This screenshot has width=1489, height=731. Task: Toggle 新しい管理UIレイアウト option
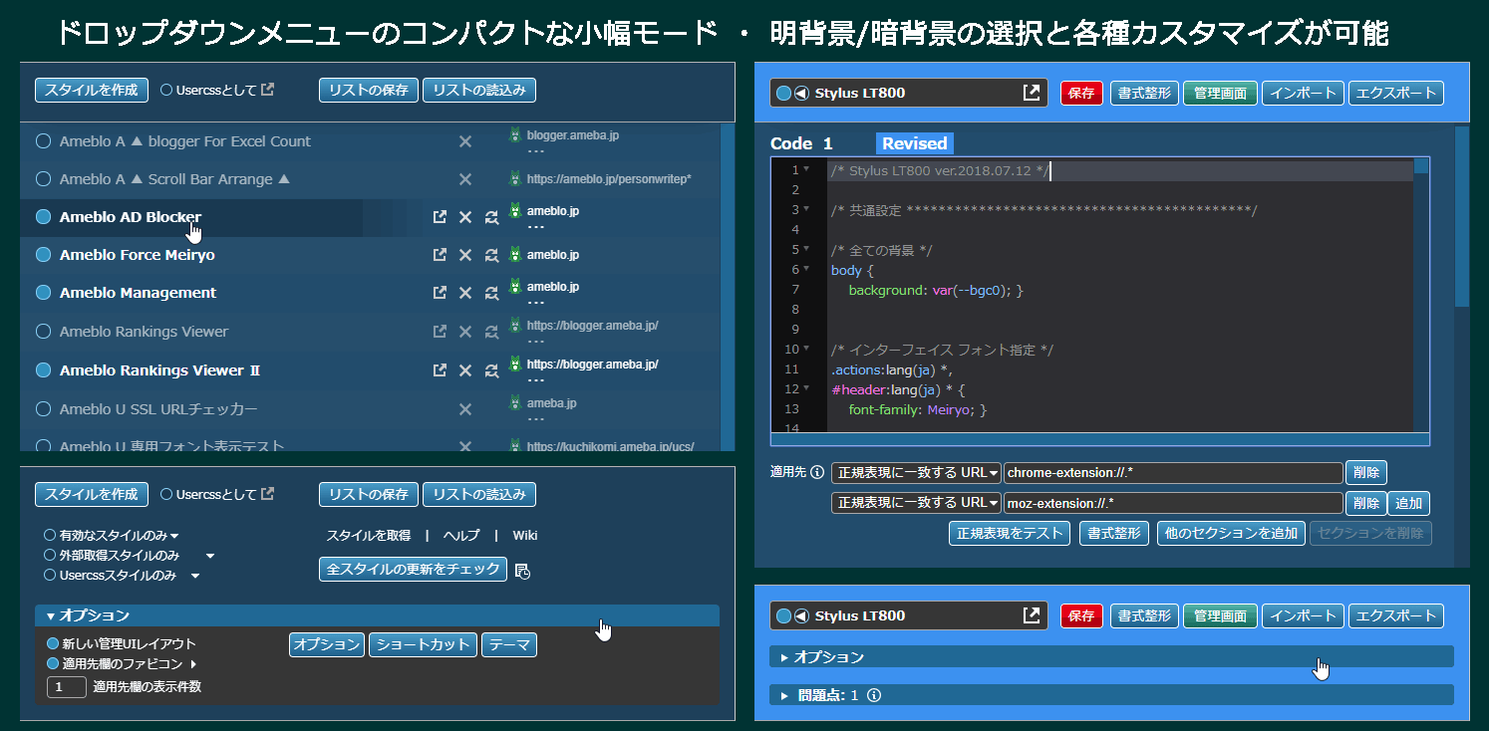click(x=54, y=644)
